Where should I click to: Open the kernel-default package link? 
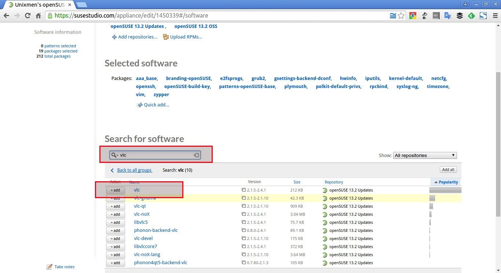click(x=405, y=78)
